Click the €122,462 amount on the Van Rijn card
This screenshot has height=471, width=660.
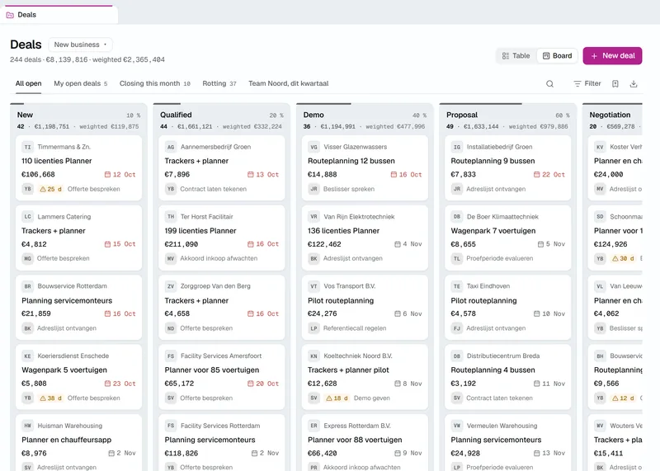click(324, 244)
